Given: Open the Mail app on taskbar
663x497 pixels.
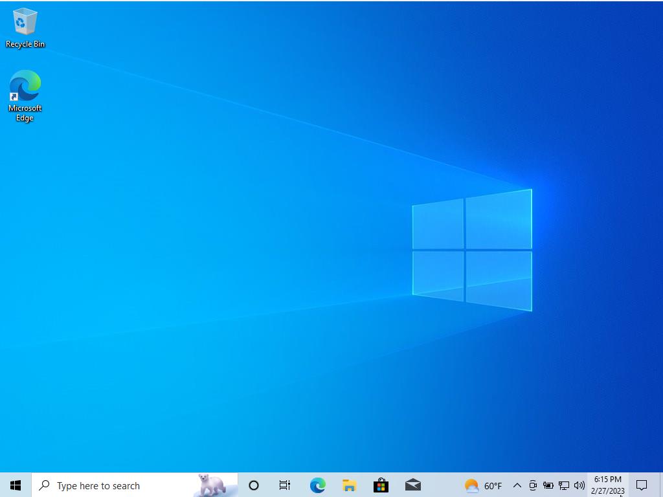Looking at the screenshot, I should (412, 485).
